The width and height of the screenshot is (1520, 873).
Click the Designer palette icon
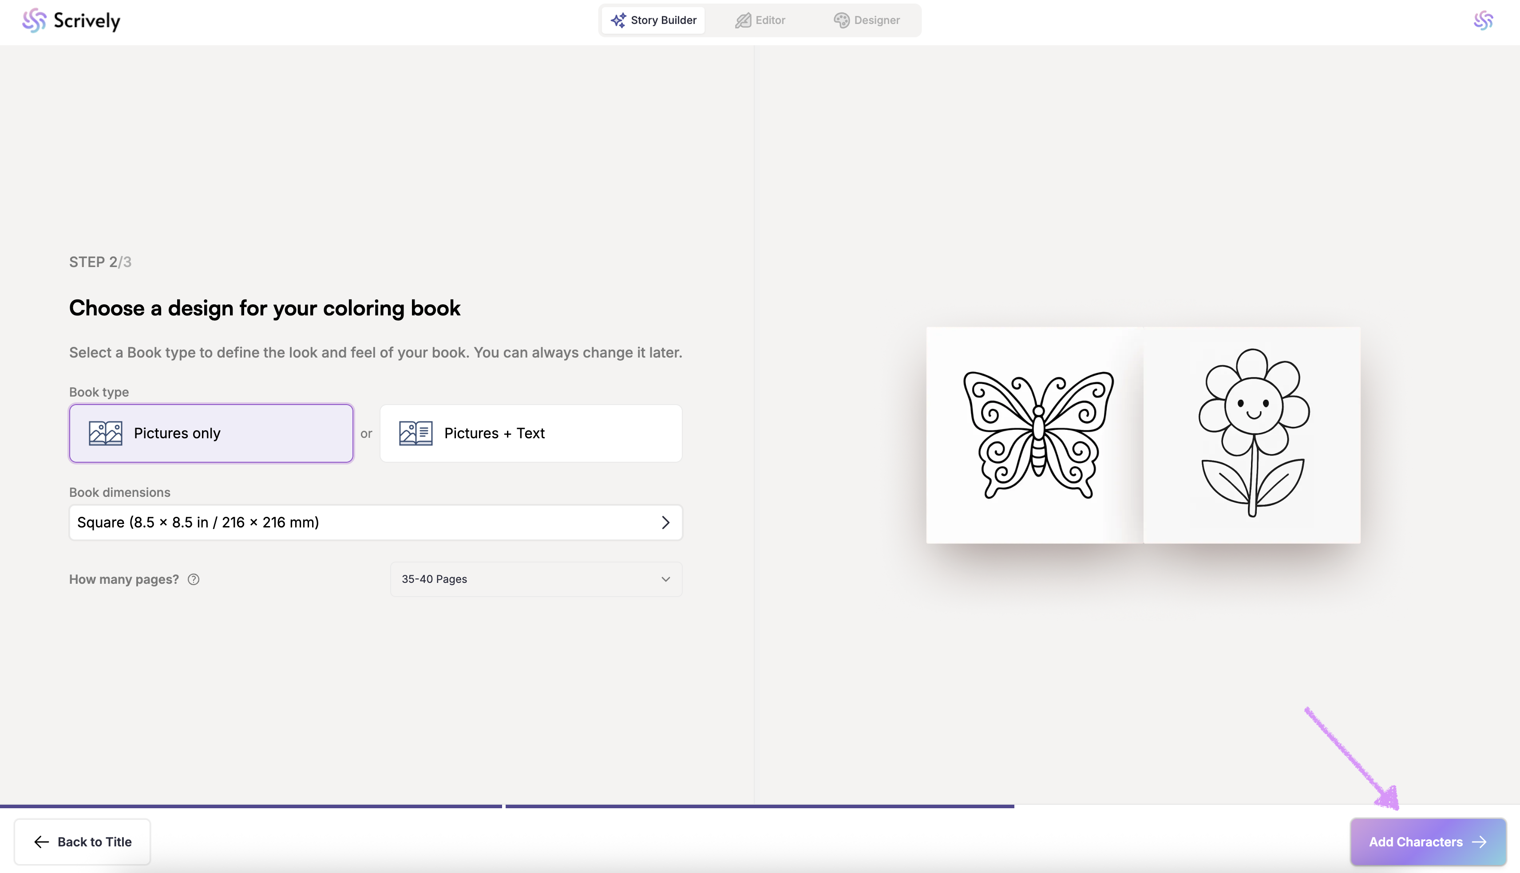click(x=841, y=20)
